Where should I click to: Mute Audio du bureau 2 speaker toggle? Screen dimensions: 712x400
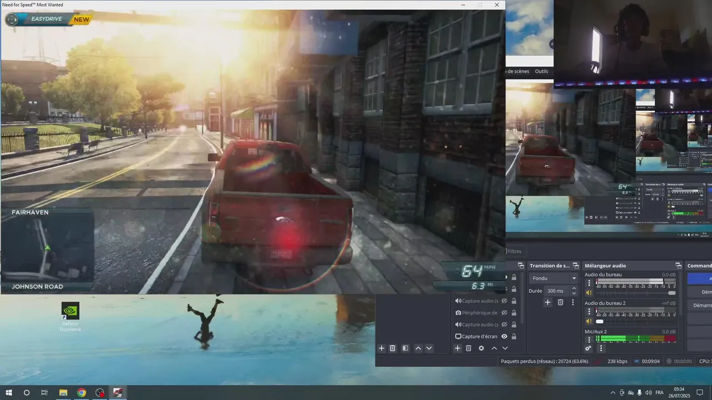[589, 321]
